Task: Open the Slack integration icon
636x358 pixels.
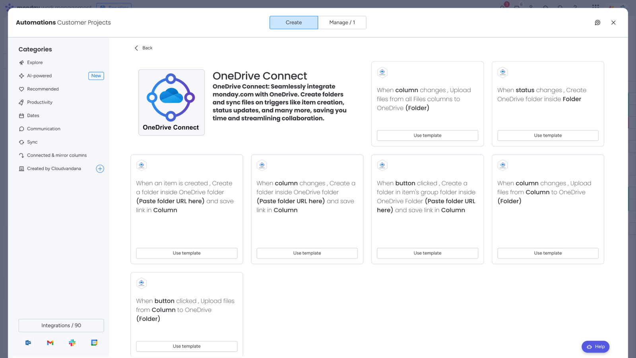Action: [x=72, y=342]
